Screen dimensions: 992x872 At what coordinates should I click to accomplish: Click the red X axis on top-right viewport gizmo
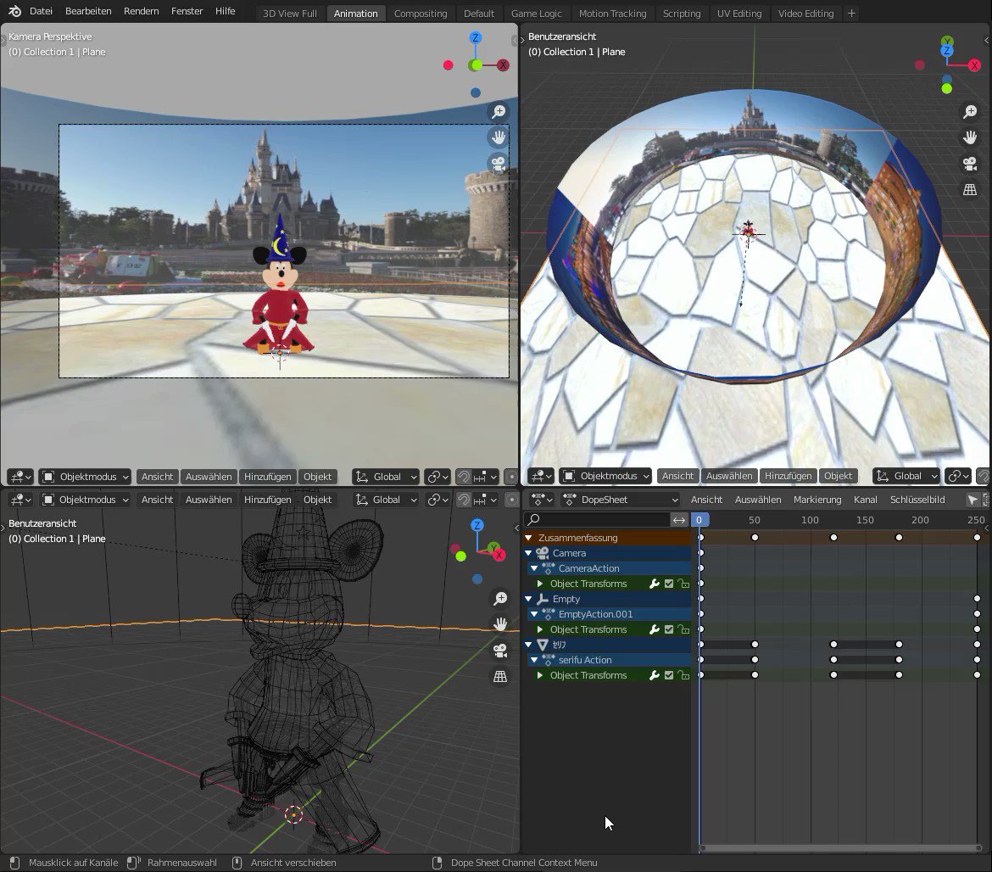point(975,65)
